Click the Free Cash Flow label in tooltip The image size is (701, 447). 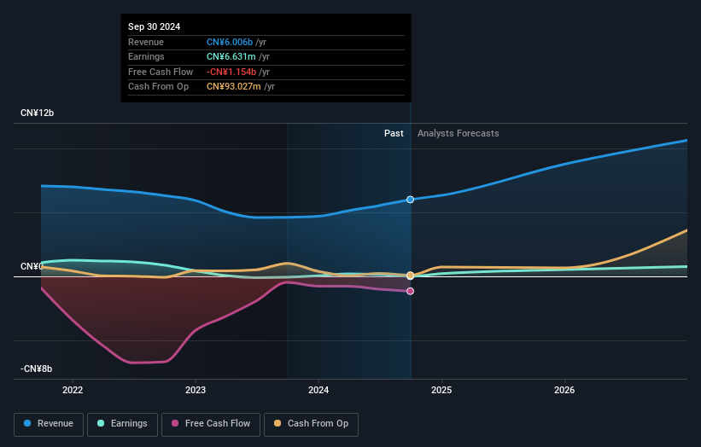pos(161,72)
